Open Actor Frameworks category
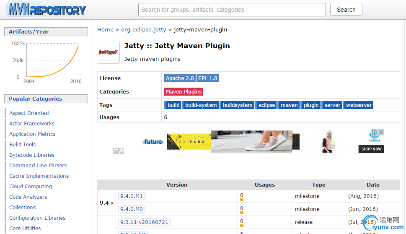The width and height of the screenshot is (406, 234). [32, 124]
